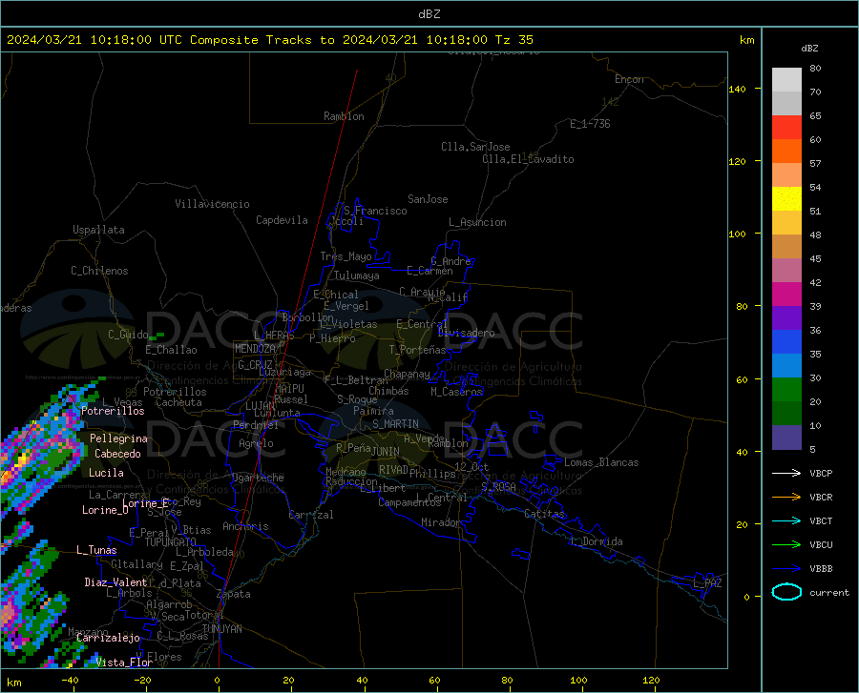This screenshot has width=859, height=693.
Task: Click the 'Carrizalejo' station label
Action: pos(108,638)
